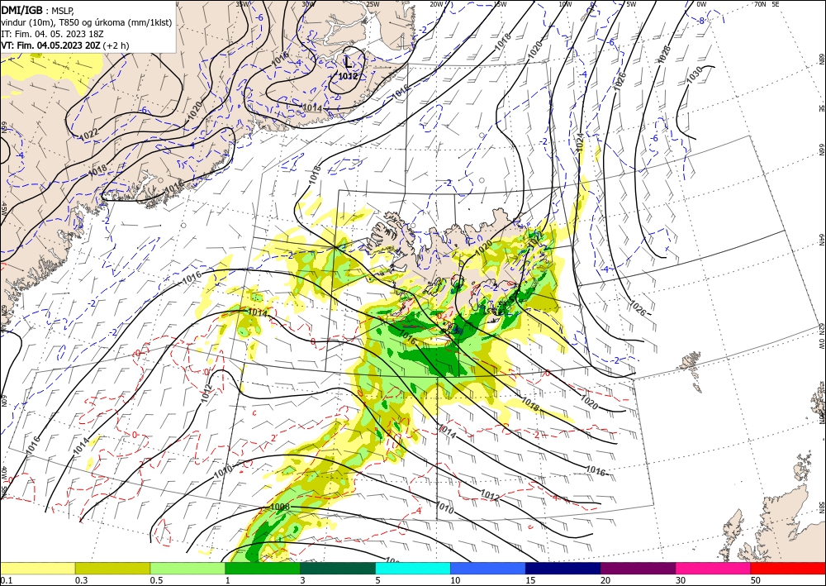Click the 25W longitude label
The height and width of the screenshot is (586, 826).
(x=372, y=3)
